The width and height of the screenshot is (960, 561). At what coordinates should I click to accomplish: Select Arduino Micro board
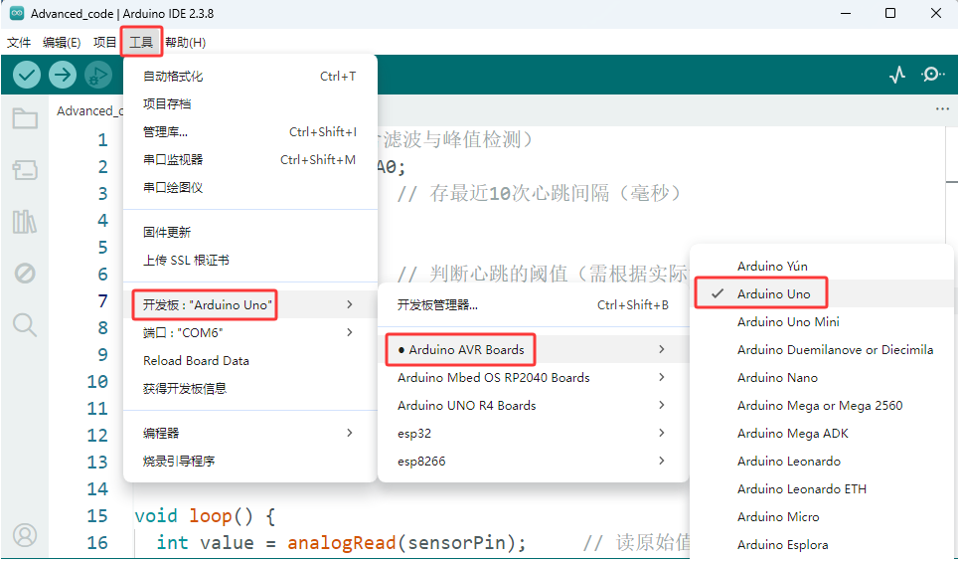point(822,516)
